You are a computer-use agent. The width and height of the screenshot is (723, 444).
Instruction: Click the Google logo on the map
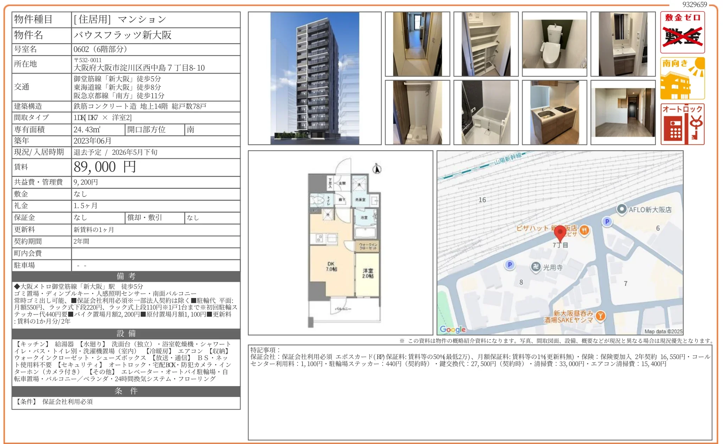pyautogui.click(x=452, y=329)
